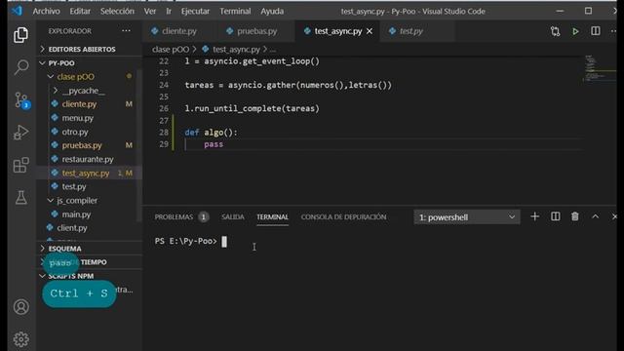This screenshot has width=624, height=351.
Task: Open the Ir menu
Action: [169, 12]
